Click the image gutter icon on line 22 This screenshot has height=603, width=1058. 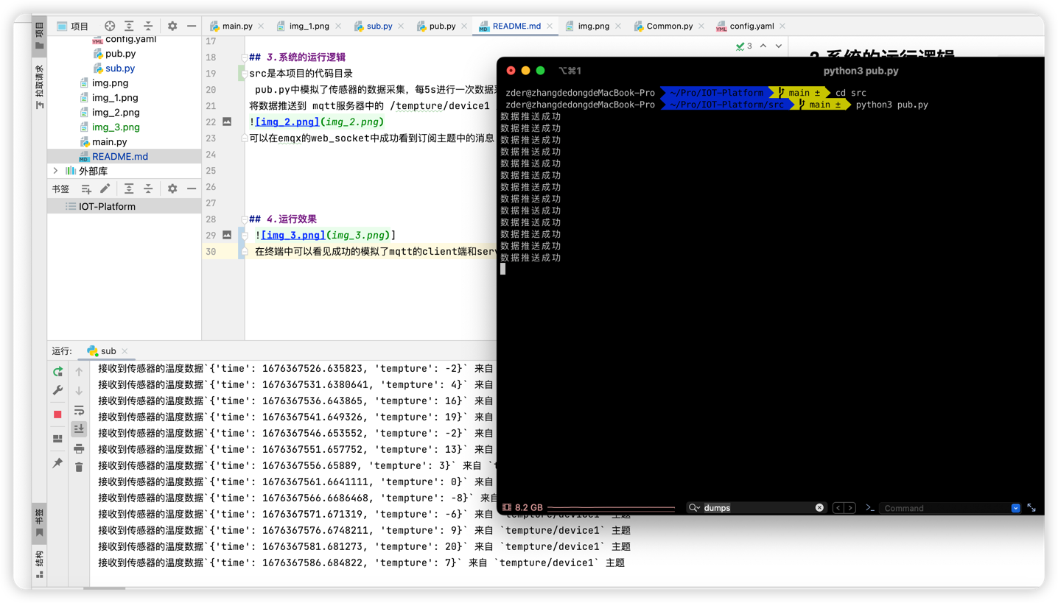(x=227, y=121)
